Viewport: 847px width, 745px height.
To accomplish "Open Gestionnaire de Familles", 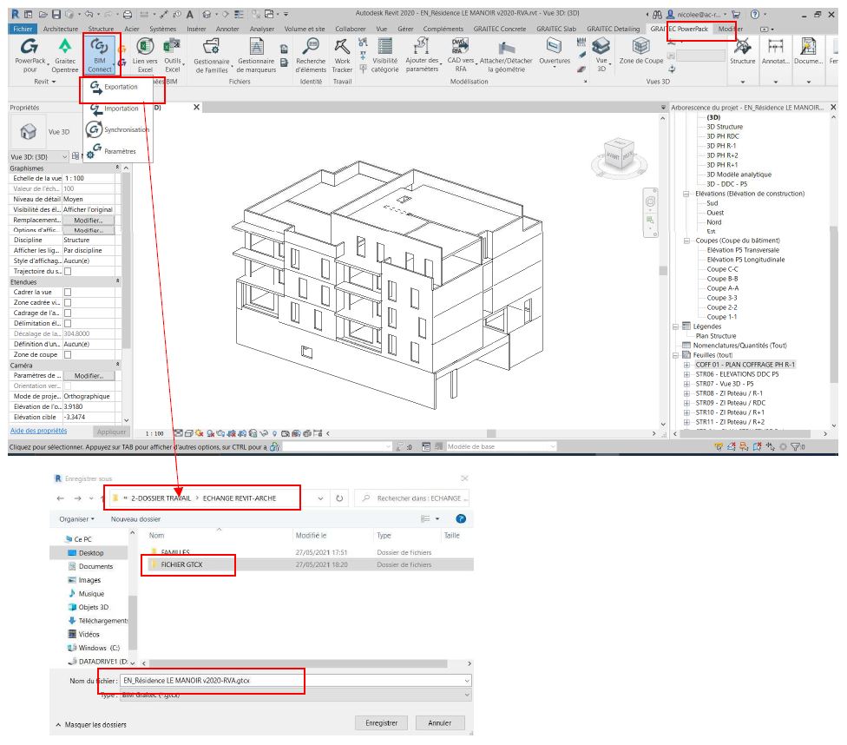I will tap(211, 56).
